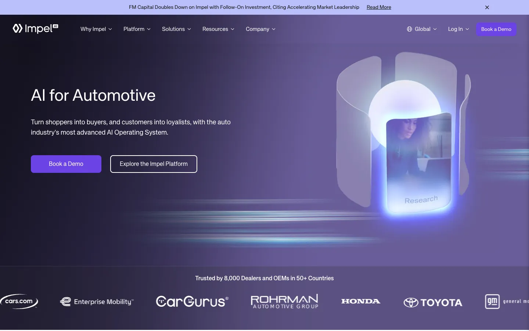Viewport: 529px width, 331px height.
Task: Click the Rohrman Automotive Group logo
Action: click(285, 301)
